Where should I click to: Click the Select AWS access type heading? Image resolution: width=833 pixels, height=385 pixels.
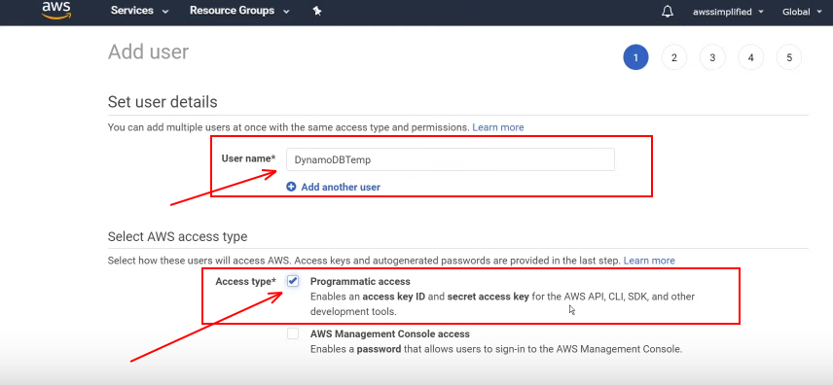pyautogui.click(x=177, y=236)
